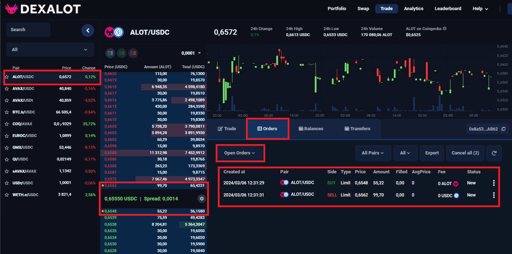
Task: Click the collapse sidebar arrow button
Action: (x=88, y=30)
